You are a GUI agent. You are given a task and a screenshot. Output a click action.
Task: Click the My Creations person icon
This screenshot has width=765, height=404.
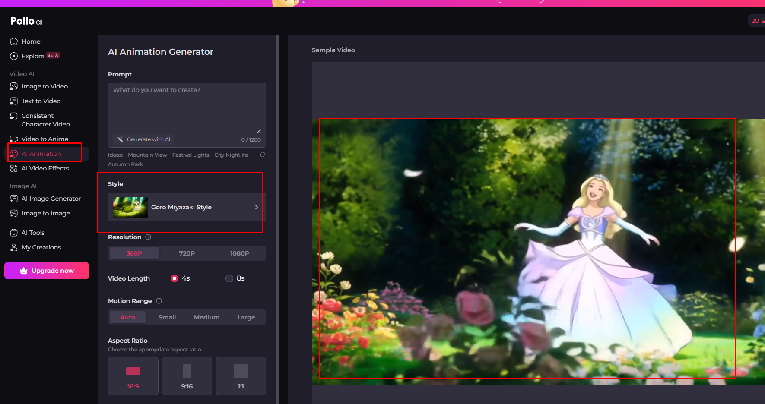coord(14,247)
